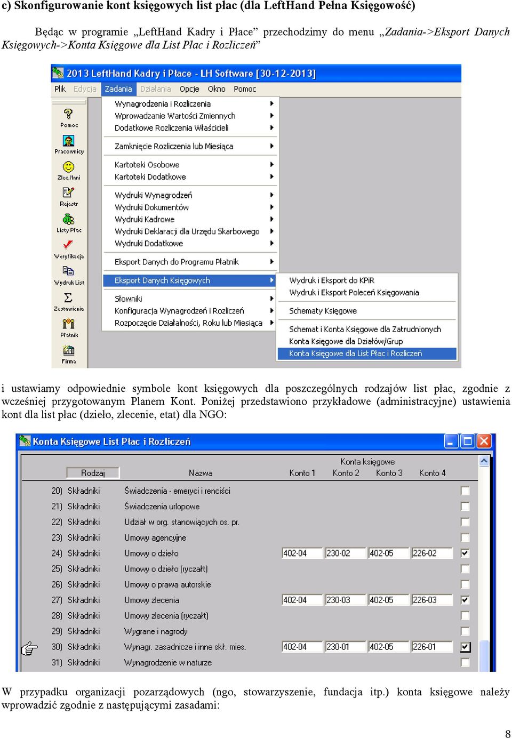
Task: Expand Kartoteki Osobowe submenu
Action: 188,164
